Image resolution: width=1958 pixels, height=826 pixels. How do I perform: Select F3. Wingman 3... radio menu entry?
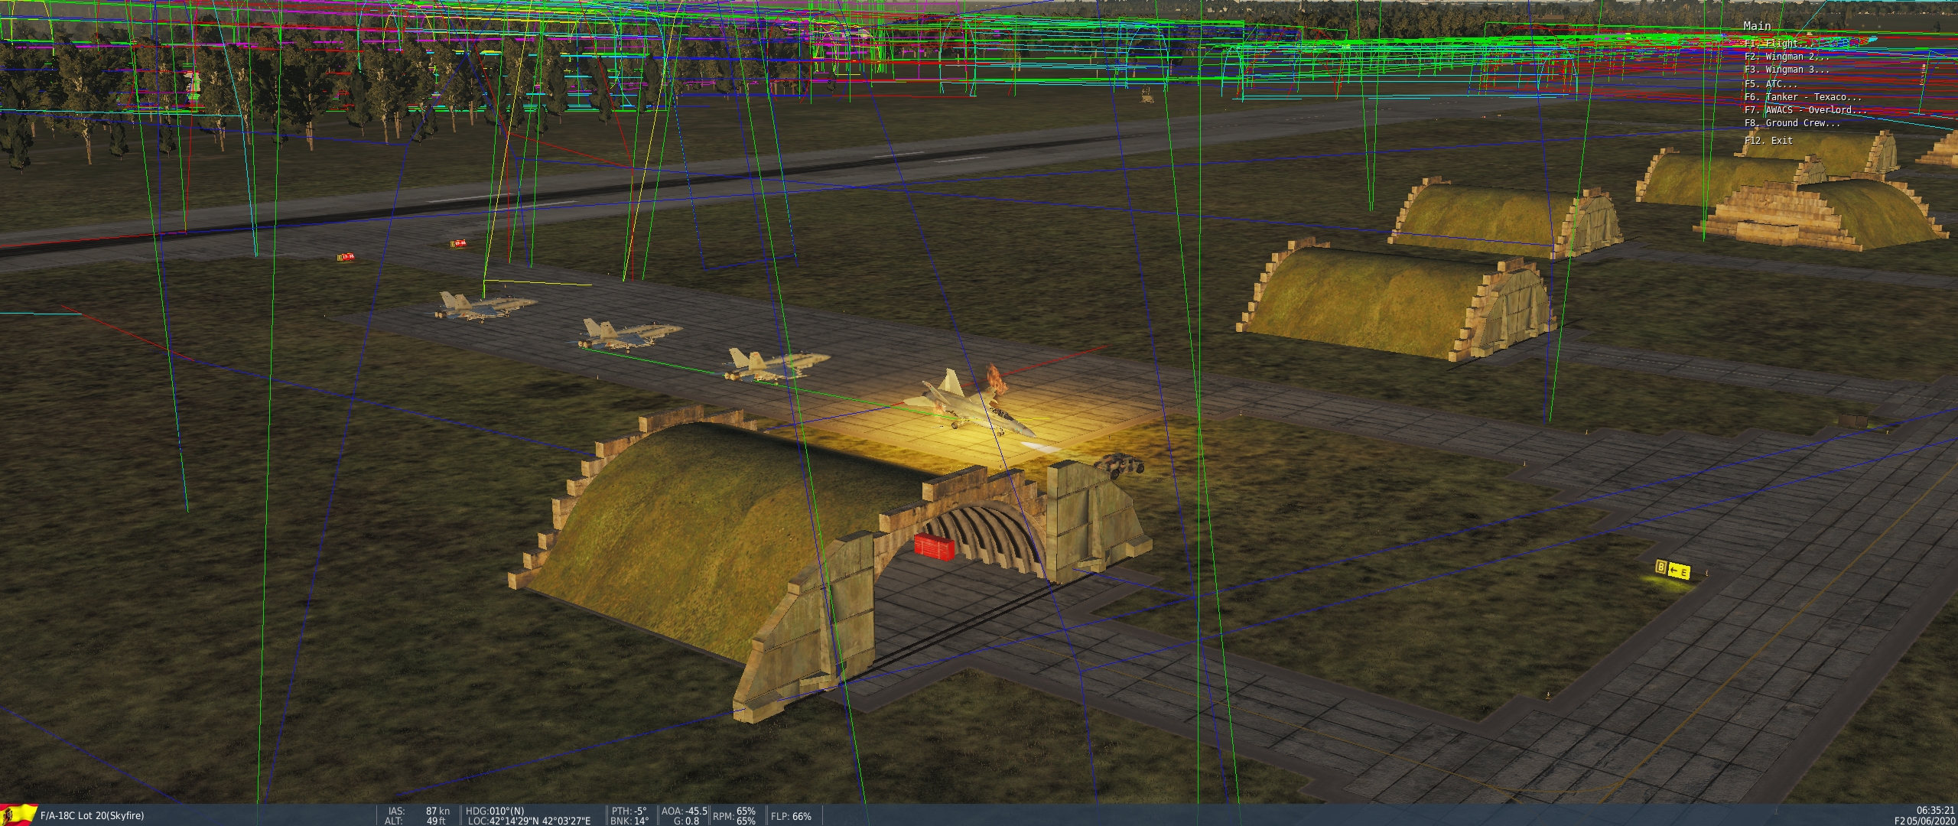tap(1787, 70)
